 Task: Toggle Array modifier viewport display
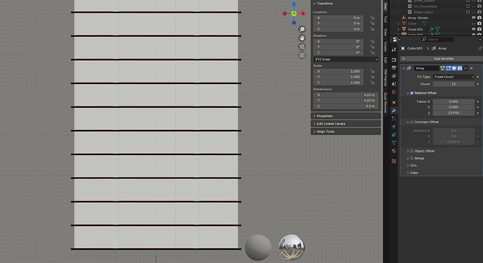454,69
